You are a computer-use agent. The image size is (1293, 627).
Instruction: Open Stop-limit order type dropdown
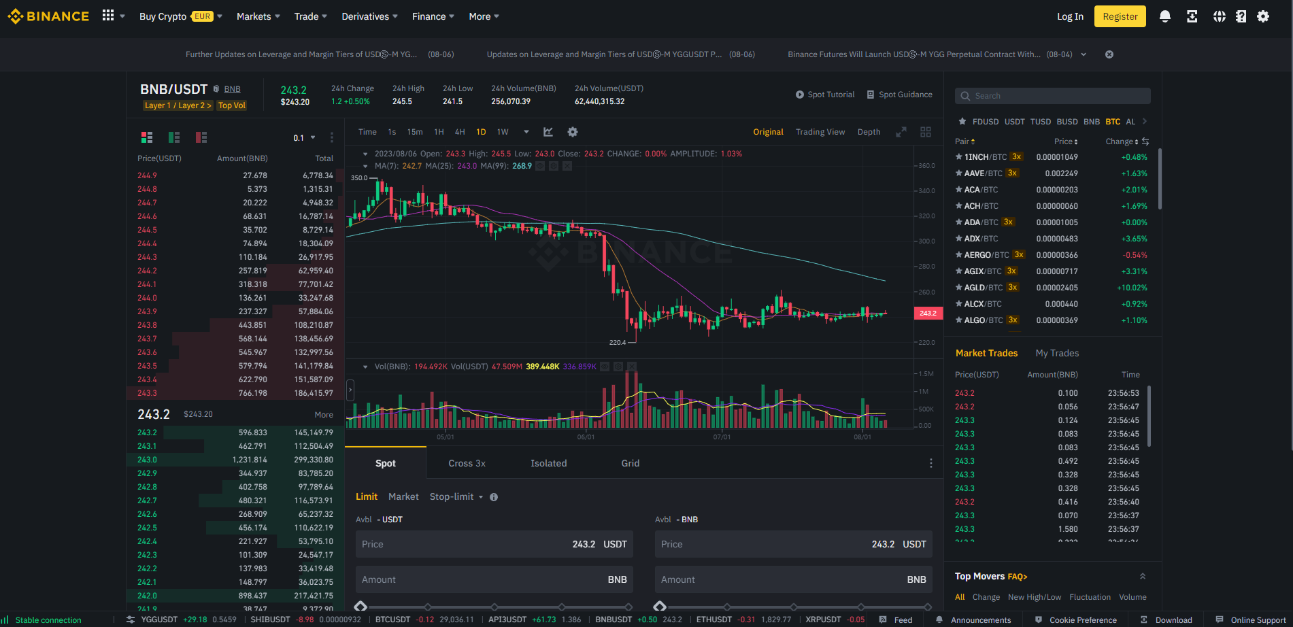click(456, 497)
